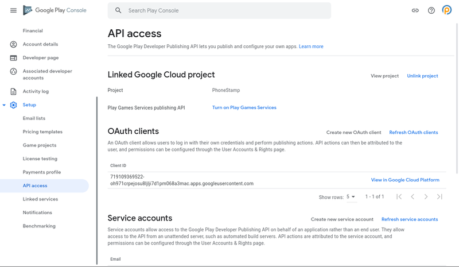Click the Developer page card icon

13,58
